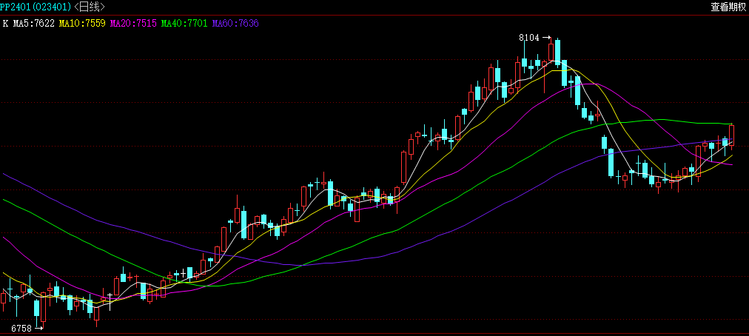This screenshot has height=336, width=749.
Task: Select the last red candle at far right
Action: tap(731, 134)
